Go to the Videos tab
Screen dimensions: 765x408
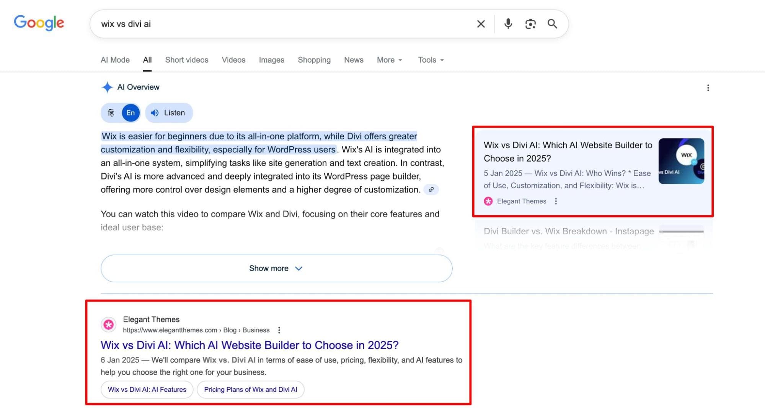pyautogui.click(x=233, y=60)
